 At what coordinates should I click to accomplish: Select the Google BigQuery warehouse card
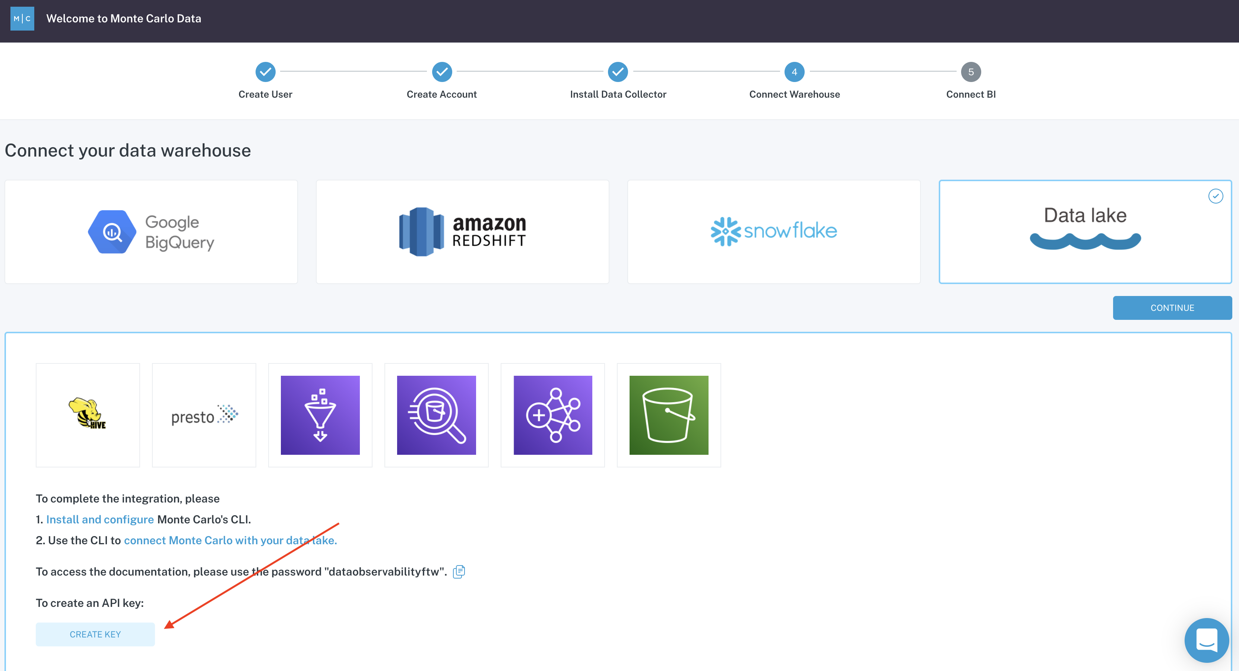click(151, 231)
